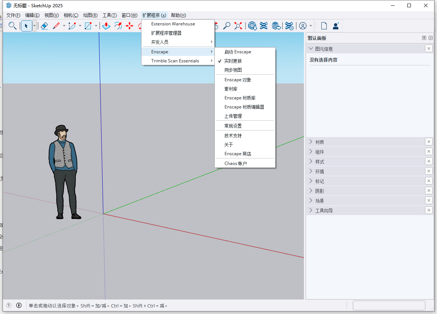
Task: Switch to the Select arrow tool
Action: pyautogui.click(x=26, y=26)
